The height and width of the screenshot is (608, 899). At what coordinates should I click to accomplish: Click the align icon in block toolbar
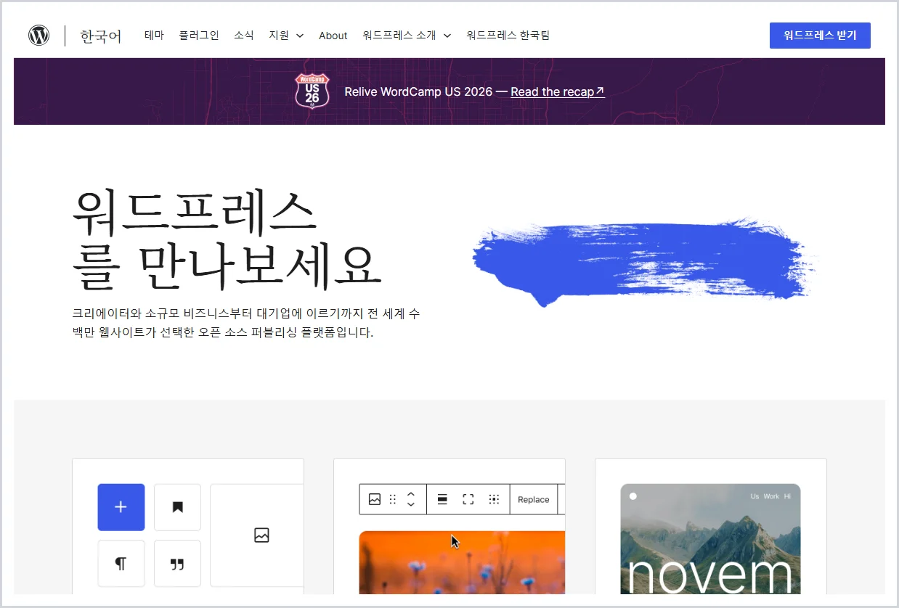[x=442, y=499]
